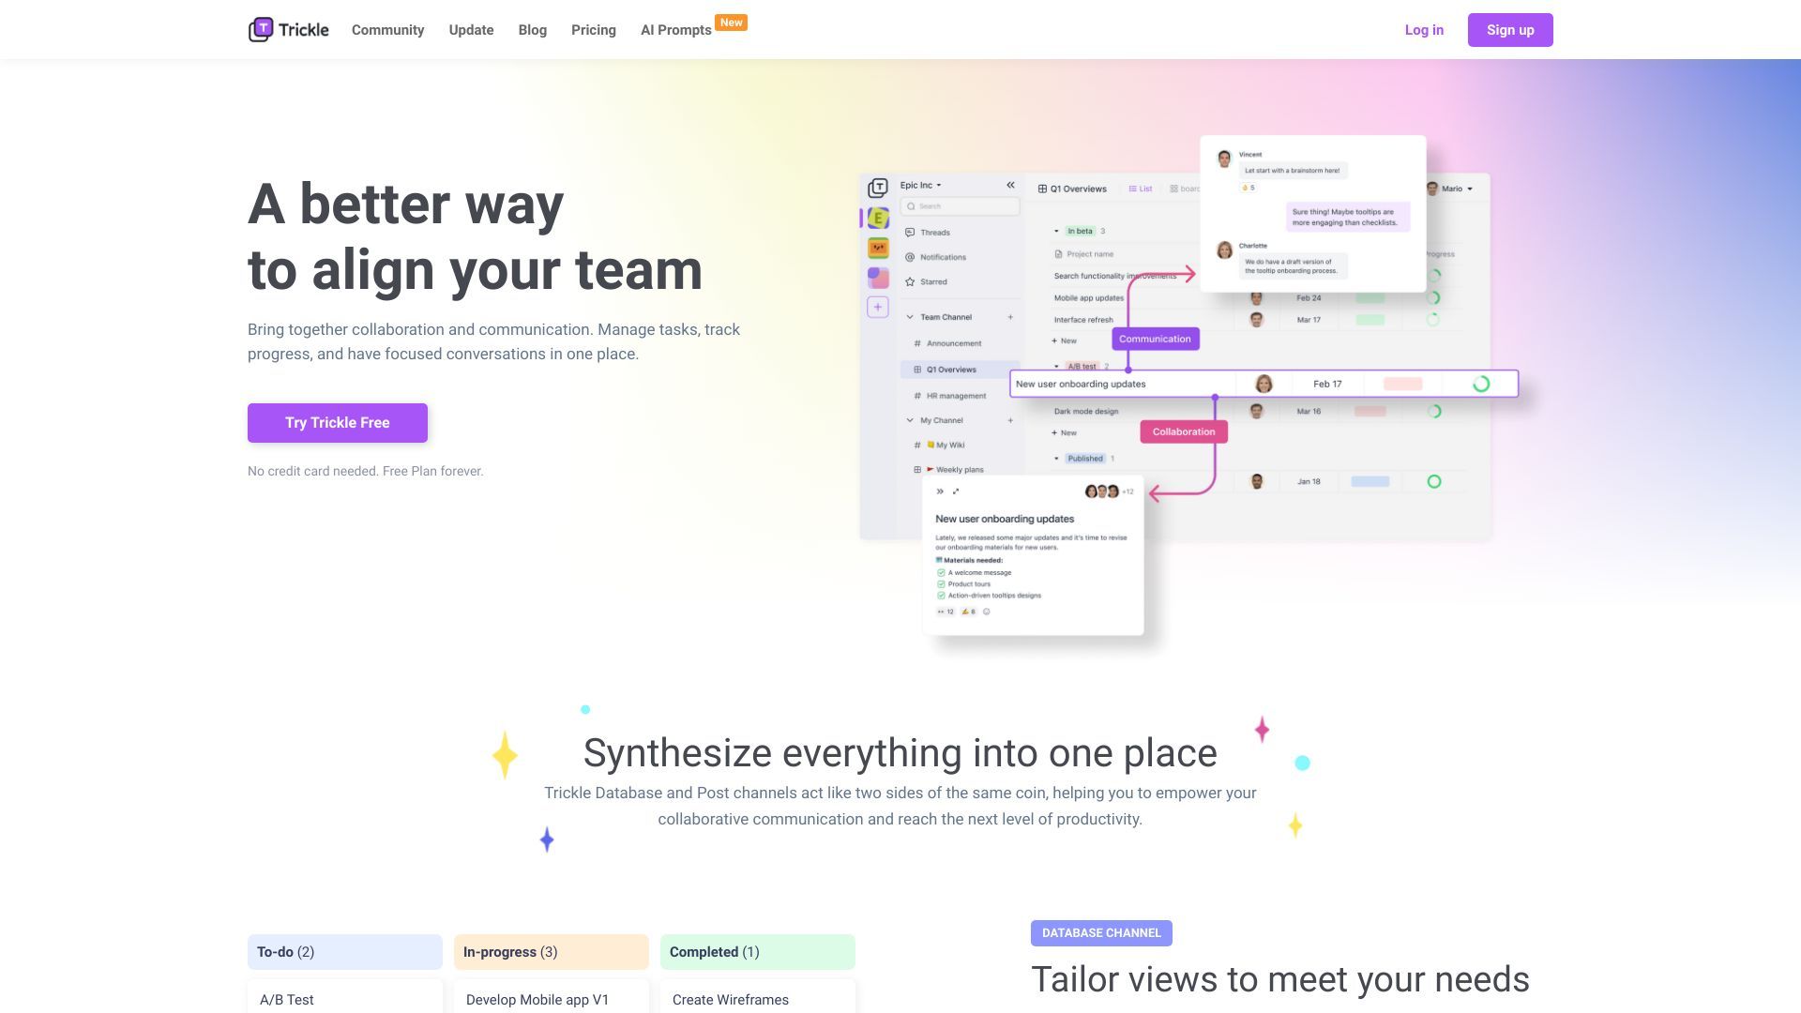This screenshot has width=1801, height=1013.
Task: Select Q1 Overviews in the sidebar
Action: click(x=961, y=370)
